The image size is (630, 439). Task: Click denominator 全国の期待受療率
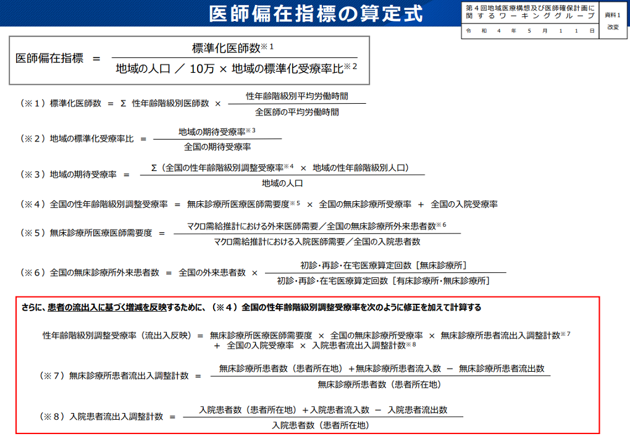217,147
